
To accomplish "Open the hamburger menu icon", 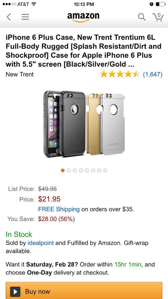I will 25,17.
